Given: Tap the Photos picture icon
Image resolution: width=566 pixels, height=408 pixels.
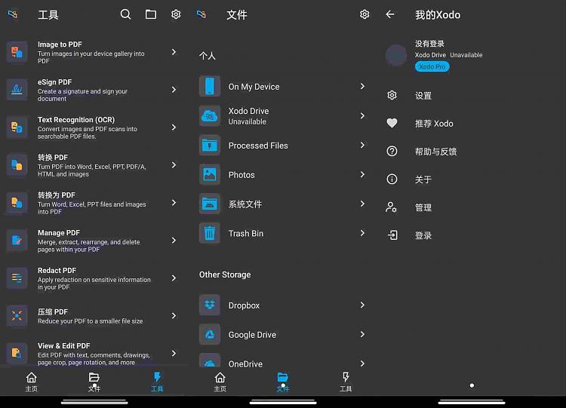Looking at the screenshot, I should pyautogui.click(x=210, y=175).
